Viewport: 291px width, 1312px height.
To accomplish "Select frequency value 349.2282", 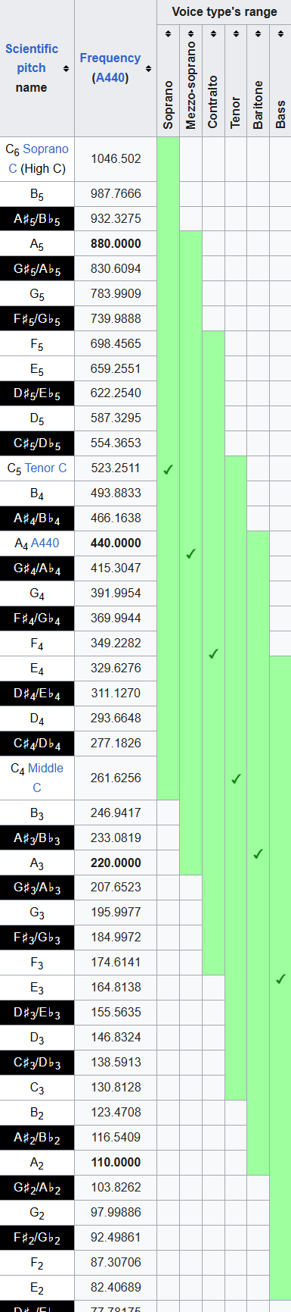I will pos(116,643).
